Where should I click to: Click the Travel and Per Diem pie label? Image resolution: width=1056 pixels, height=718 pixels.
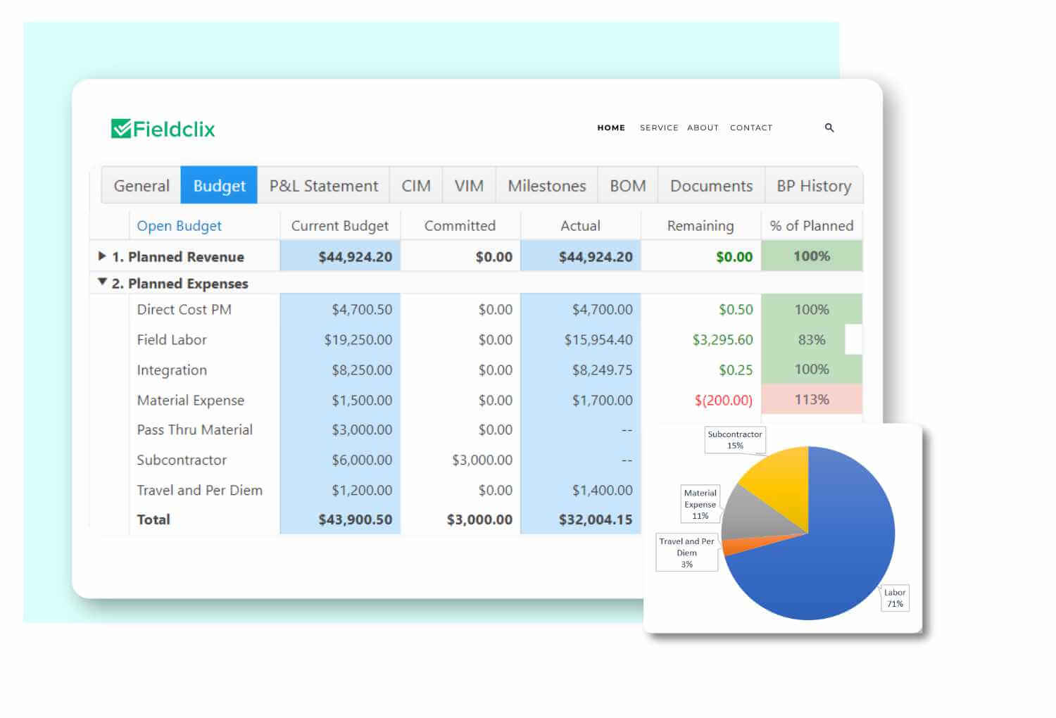coord(686,553)
